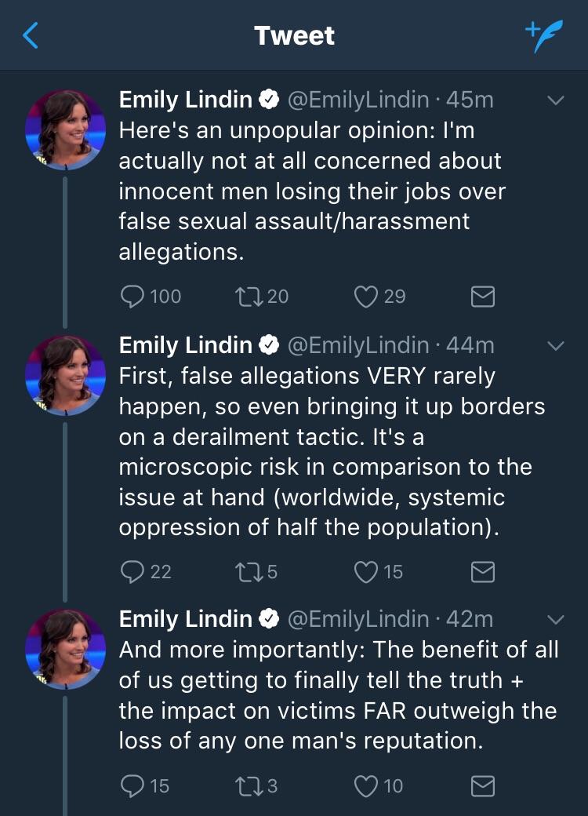588x816 pixels.
Task: Reply to the 42m tweet
Action: (x=132, y=785)
